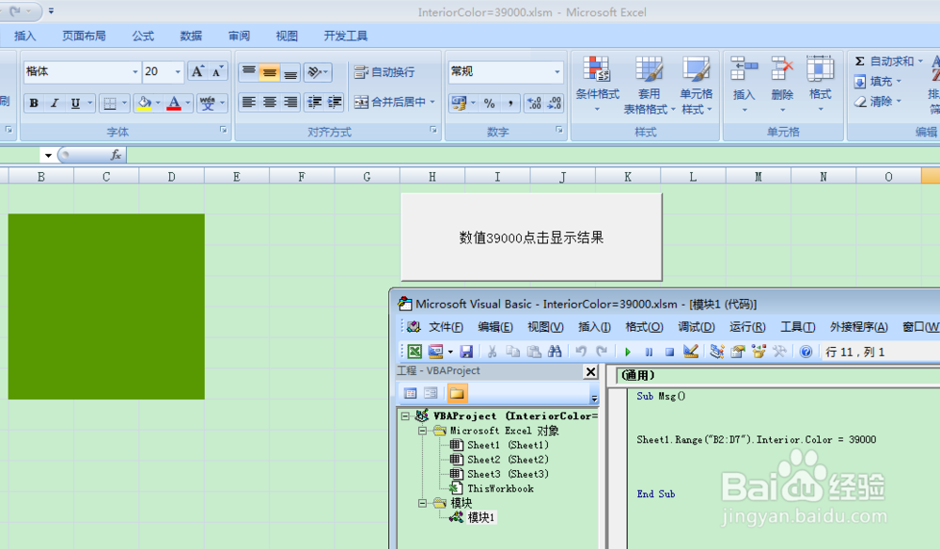Open the 楷体 font name dropdown
The image size is (940, 549).
pos(134,72)
